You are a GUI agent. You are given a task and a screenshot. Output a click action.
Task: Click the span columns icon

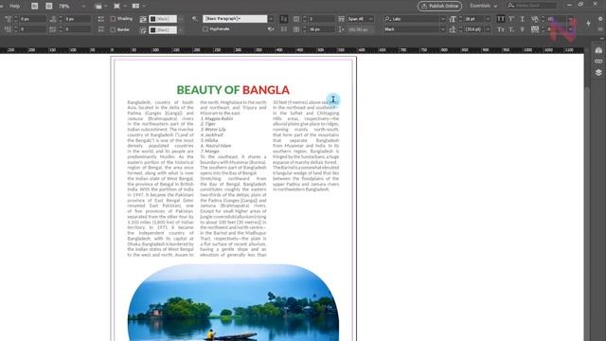[x=341, y=19]
